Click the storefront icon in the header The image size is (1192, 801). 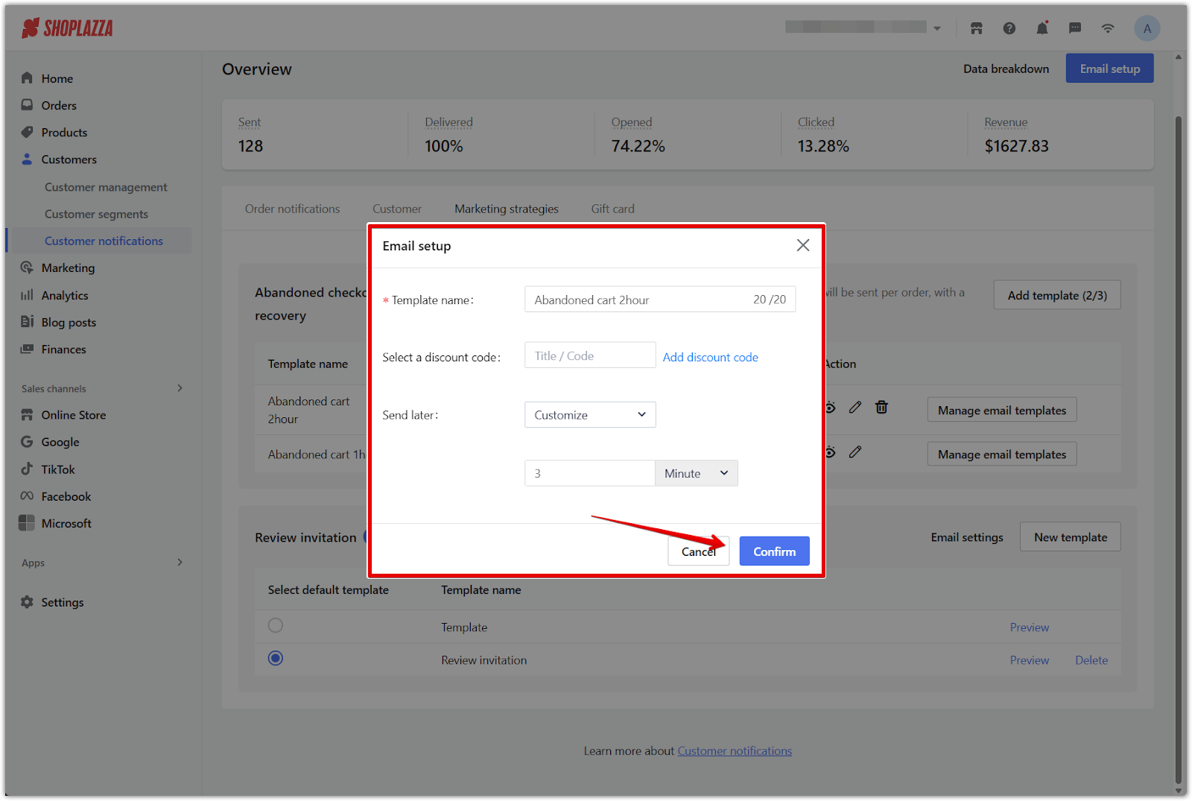[x=976, y=28]
